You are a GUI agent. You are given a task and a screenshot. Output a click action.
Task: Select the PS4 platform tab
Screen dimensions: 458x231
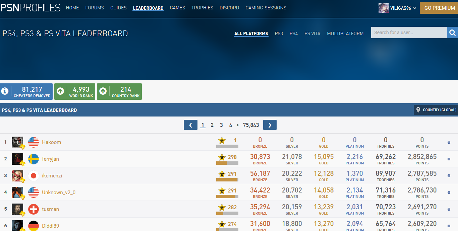tap(294, 33)
